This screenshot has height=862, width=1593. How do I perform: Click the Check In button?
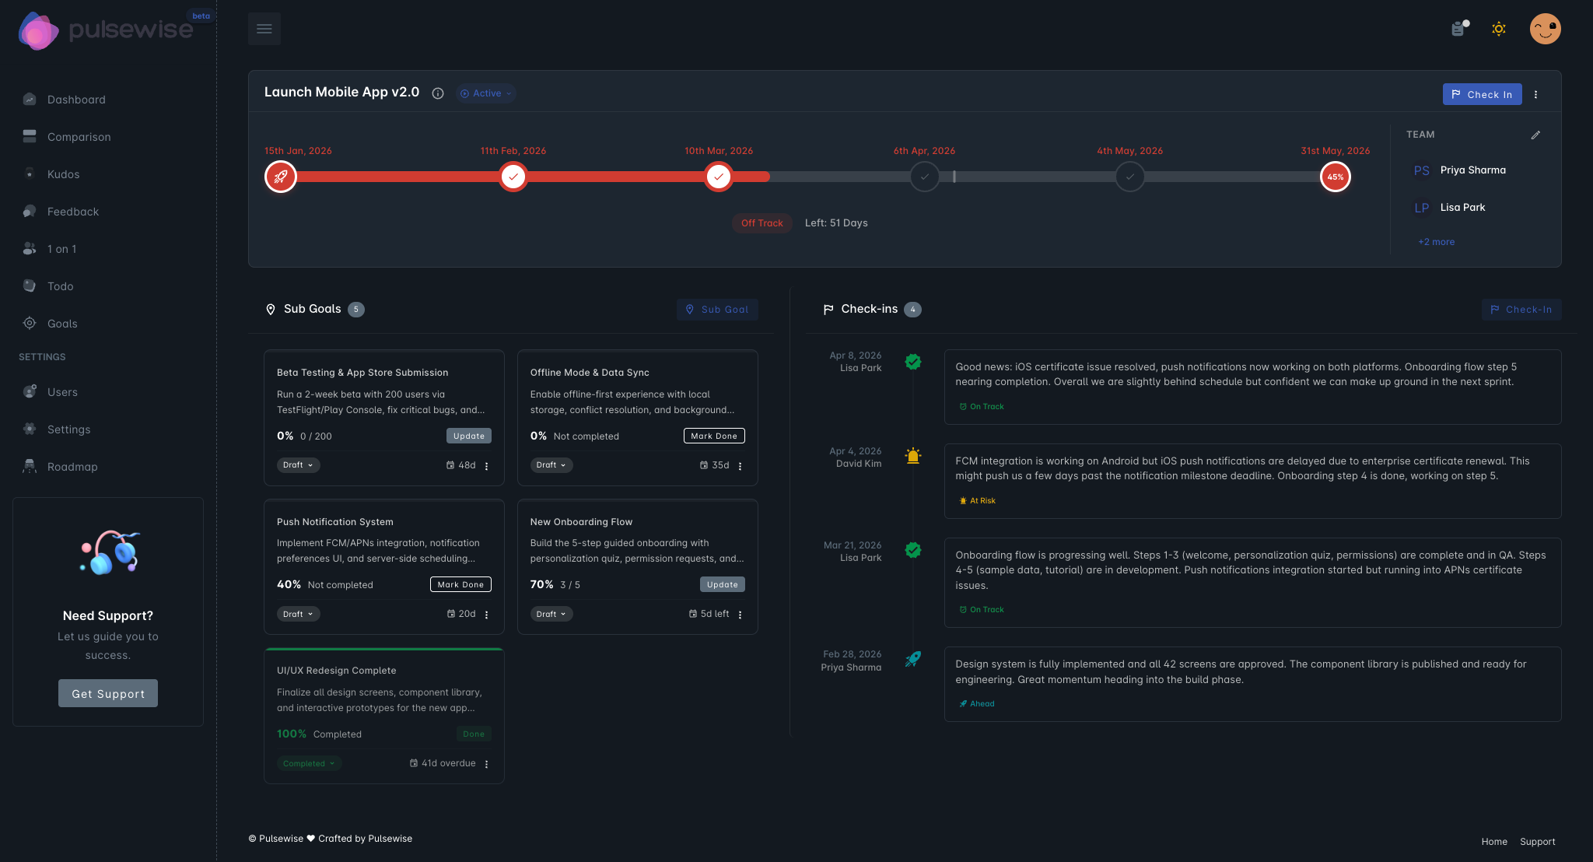tap(1482, 94)
